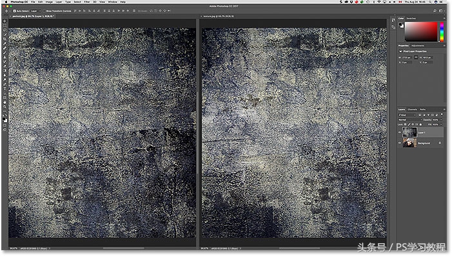Click the width field in Properties panel
The height and width of the screenshot is (256, 452).
[x=408, y=57]
